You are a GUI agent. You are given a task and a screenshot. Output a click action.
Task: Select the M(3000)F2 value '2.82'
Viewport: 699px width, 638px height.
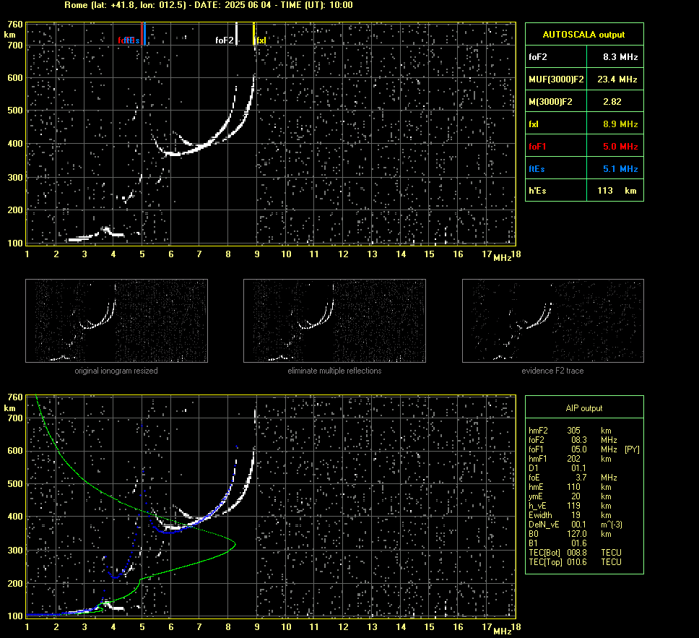tap(612, 102)
